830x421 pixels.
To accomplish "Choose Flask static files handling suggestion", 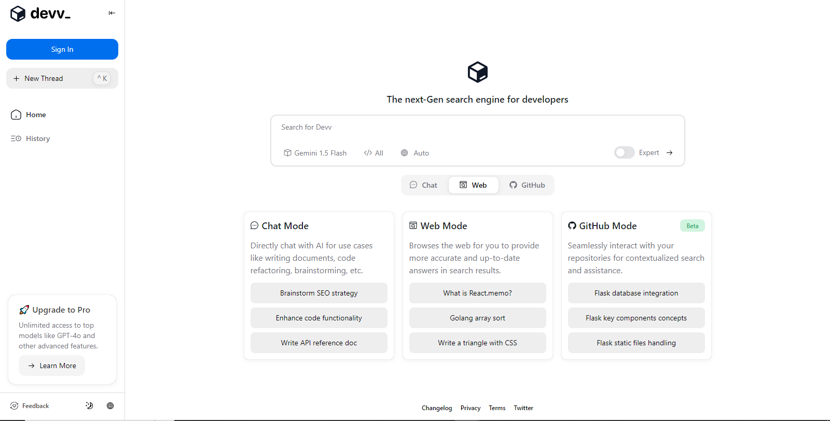I will click(637, 343).
